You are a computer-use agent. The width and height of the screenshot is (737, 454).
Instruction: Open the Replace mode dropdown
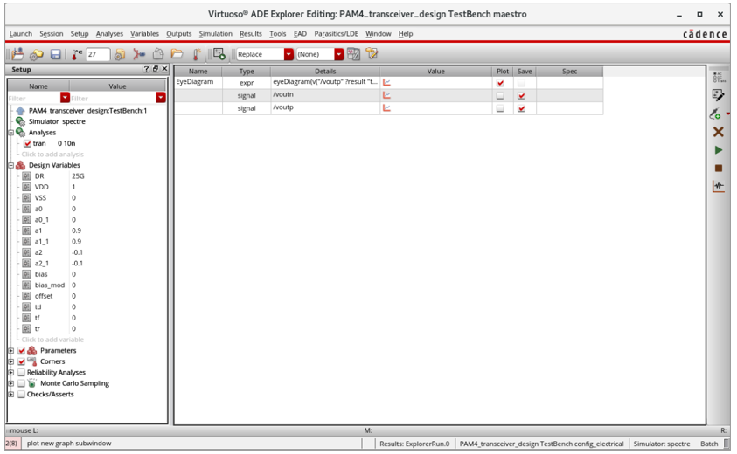pyautogui.click(x=289, y=54)
